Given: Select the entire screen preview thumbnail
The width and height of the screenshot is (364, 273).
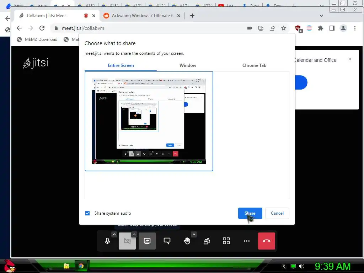Looking at the screenshot, I should coord(149,121).
